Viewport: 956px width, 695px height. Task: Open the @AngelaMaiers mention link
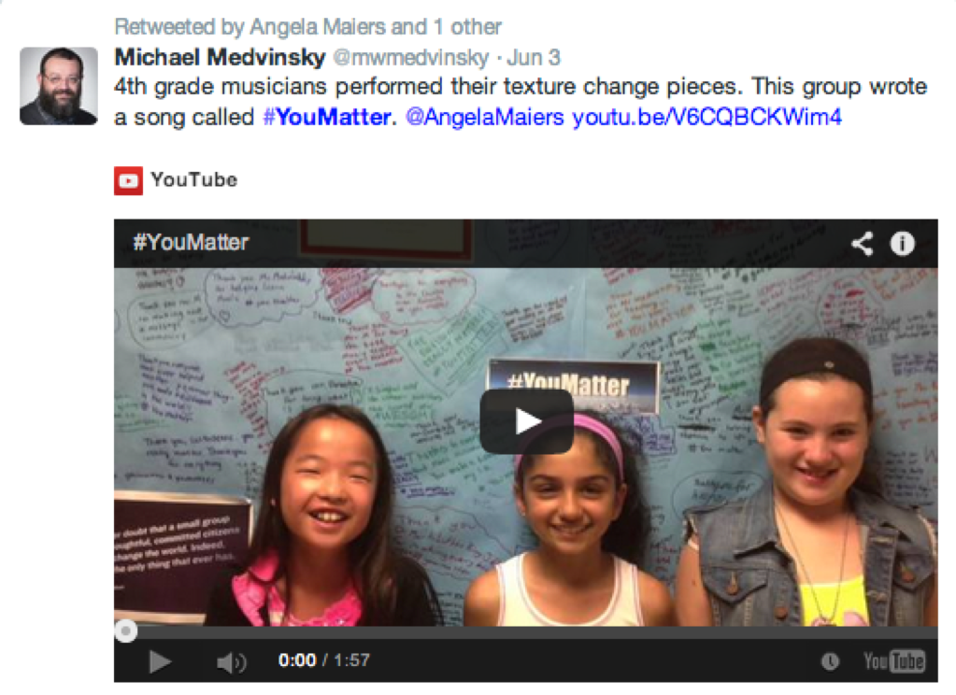(x=485, y=117)
